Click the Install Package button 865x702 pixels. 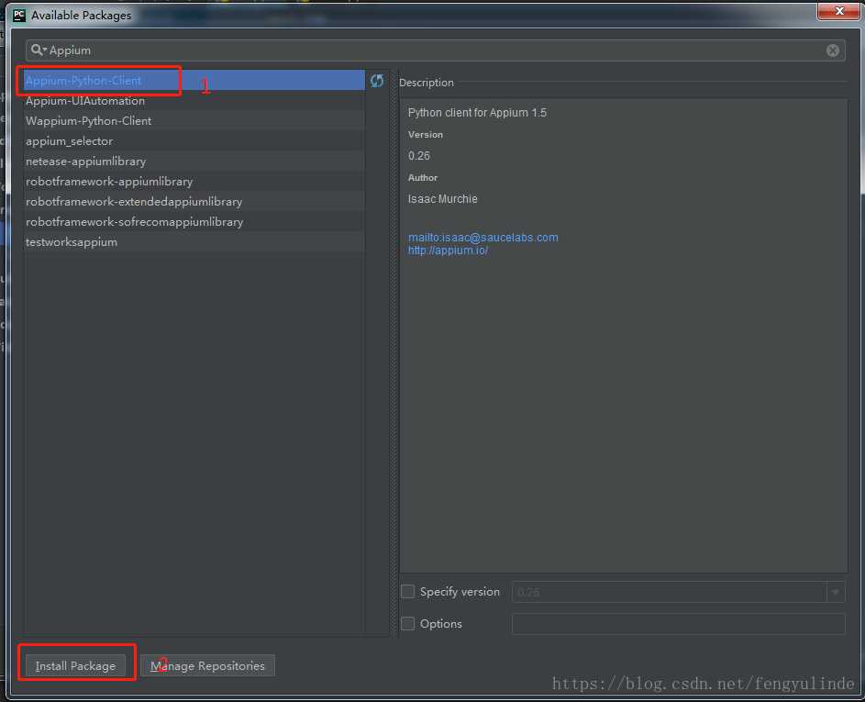(75, 666)
